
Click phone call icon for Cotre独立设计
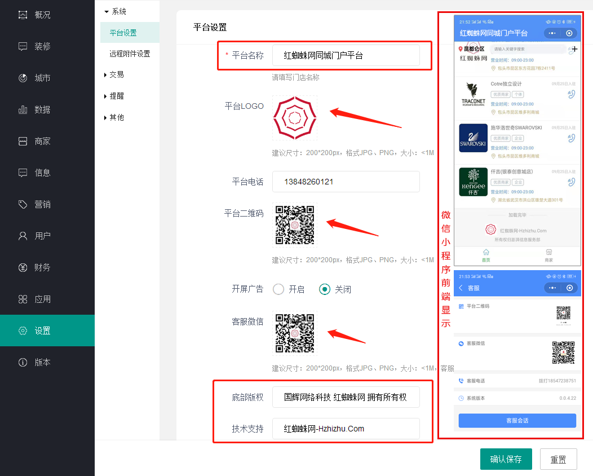point(572,94)
